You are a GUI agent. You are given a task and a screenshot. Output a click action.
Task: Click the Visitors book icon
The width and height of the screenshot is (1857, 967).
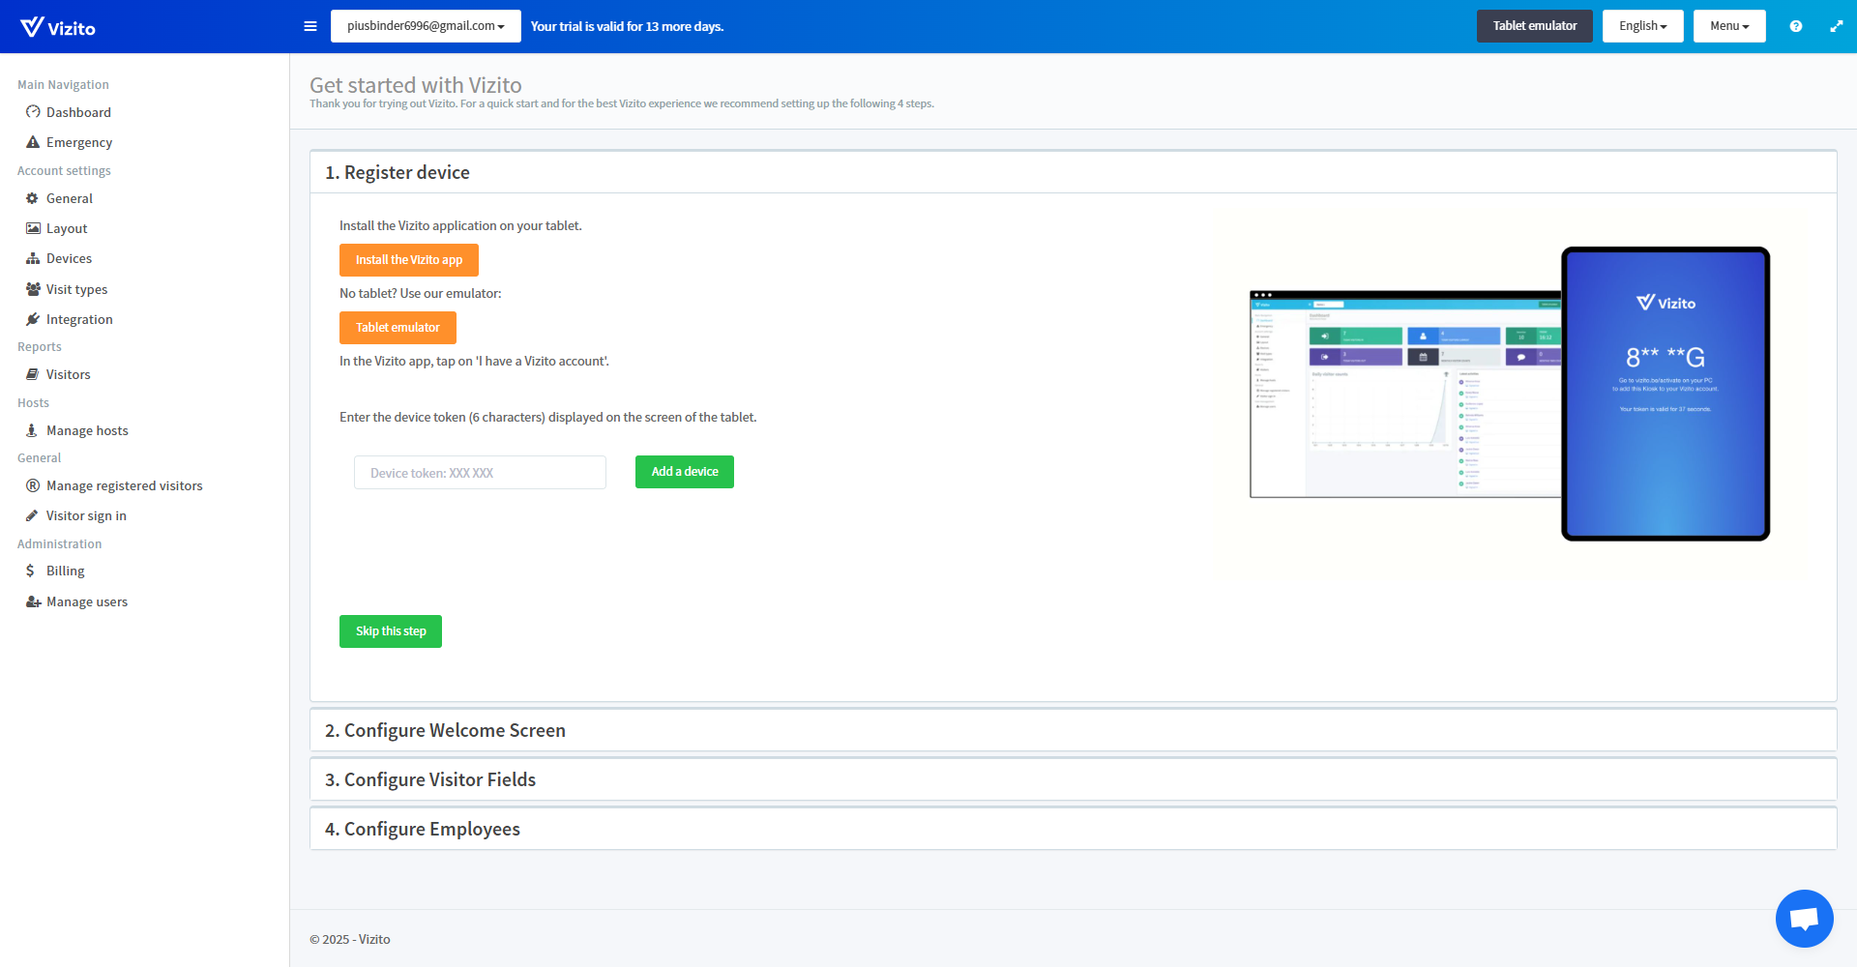(x=33, y=374)
